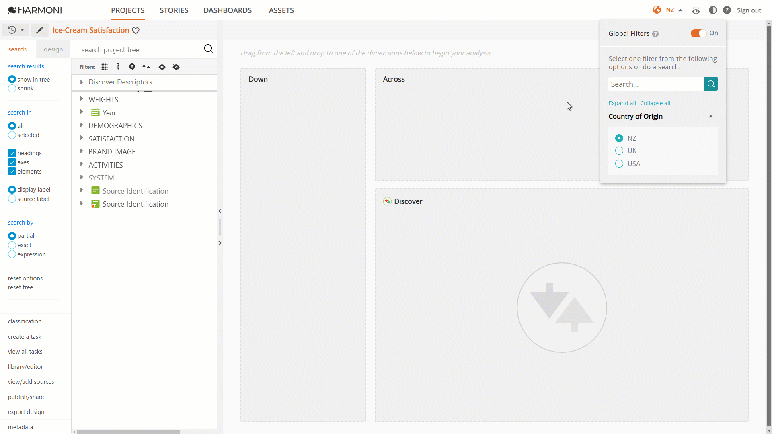Select the balance scale weights filter icon
The width and height of the screenshot is (772, 434).
(146, 67)
